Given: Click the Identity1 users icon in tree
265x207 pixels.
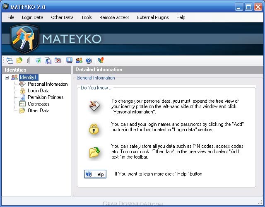Looking at the screenshot, I should click(14, 77).
